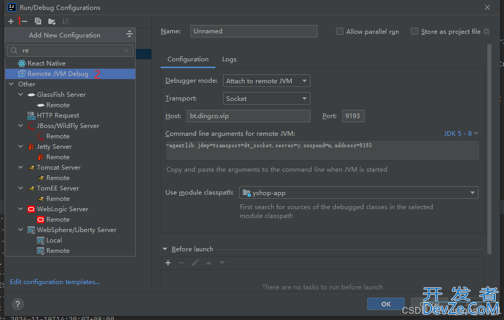504x320 pixels.
Task: Close the Run/Debug Configurations dialog
Action: [487, 7]
